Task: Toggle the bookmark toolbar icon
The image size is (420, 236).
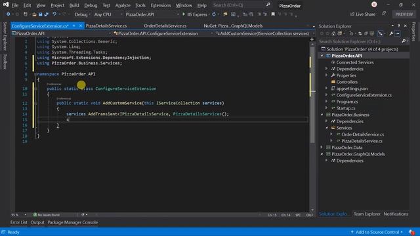Action: point(273,14)
